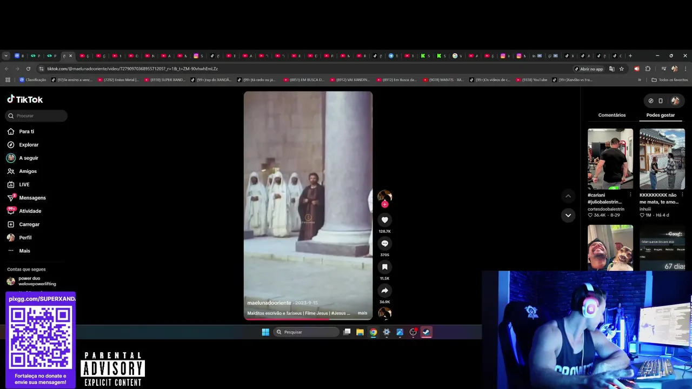Open the Windows Start button
Screen dimensions: 692x389
pos(265,332)
